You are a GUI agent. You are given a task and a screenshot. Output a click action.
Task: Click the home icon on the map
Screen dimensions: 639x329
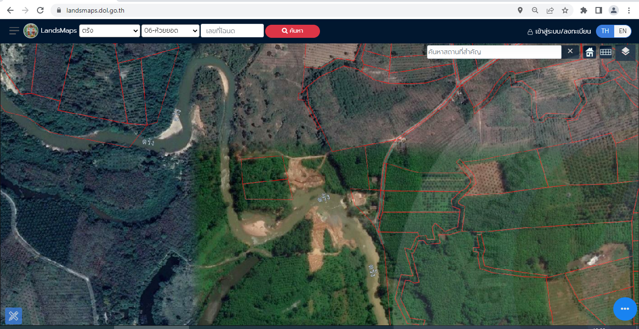click(589, 52)
